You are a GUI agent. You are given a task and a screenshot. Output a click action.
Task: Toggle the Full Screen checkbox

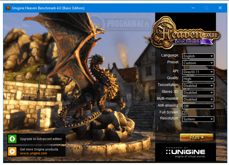point(184,113)
